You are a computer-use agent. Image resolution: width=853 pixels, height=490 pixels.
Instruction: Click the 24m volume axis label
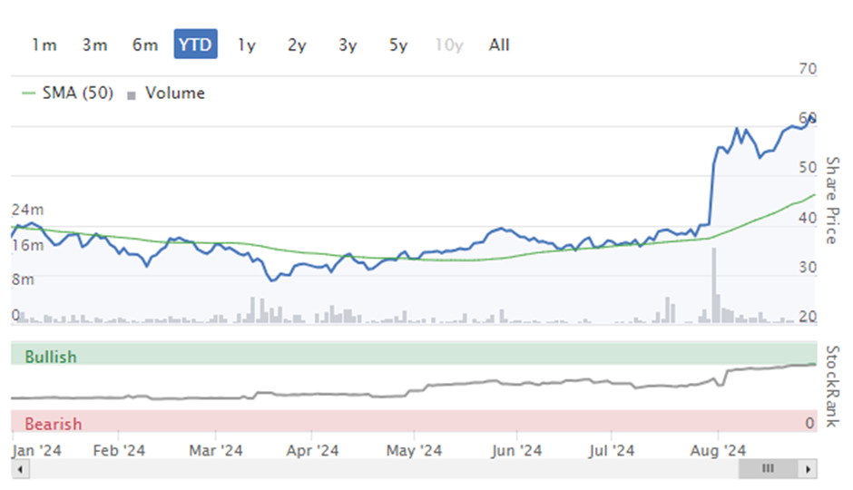click(28, 210)
